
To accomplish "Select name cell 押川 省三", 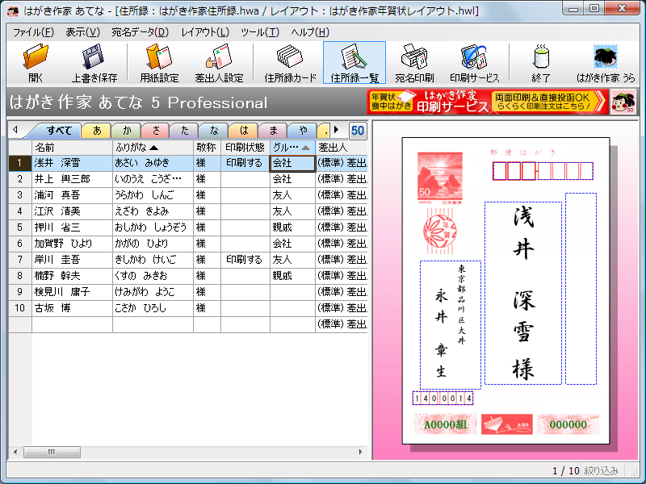I will pyautogui.click(x=72, y=227).
